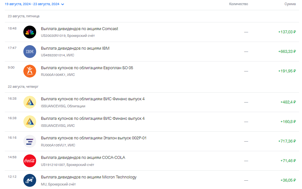The height and width of the screenshot is (189, 302).
Task: Click the 17:47 timestamp
Action: [x=12, y=48]
